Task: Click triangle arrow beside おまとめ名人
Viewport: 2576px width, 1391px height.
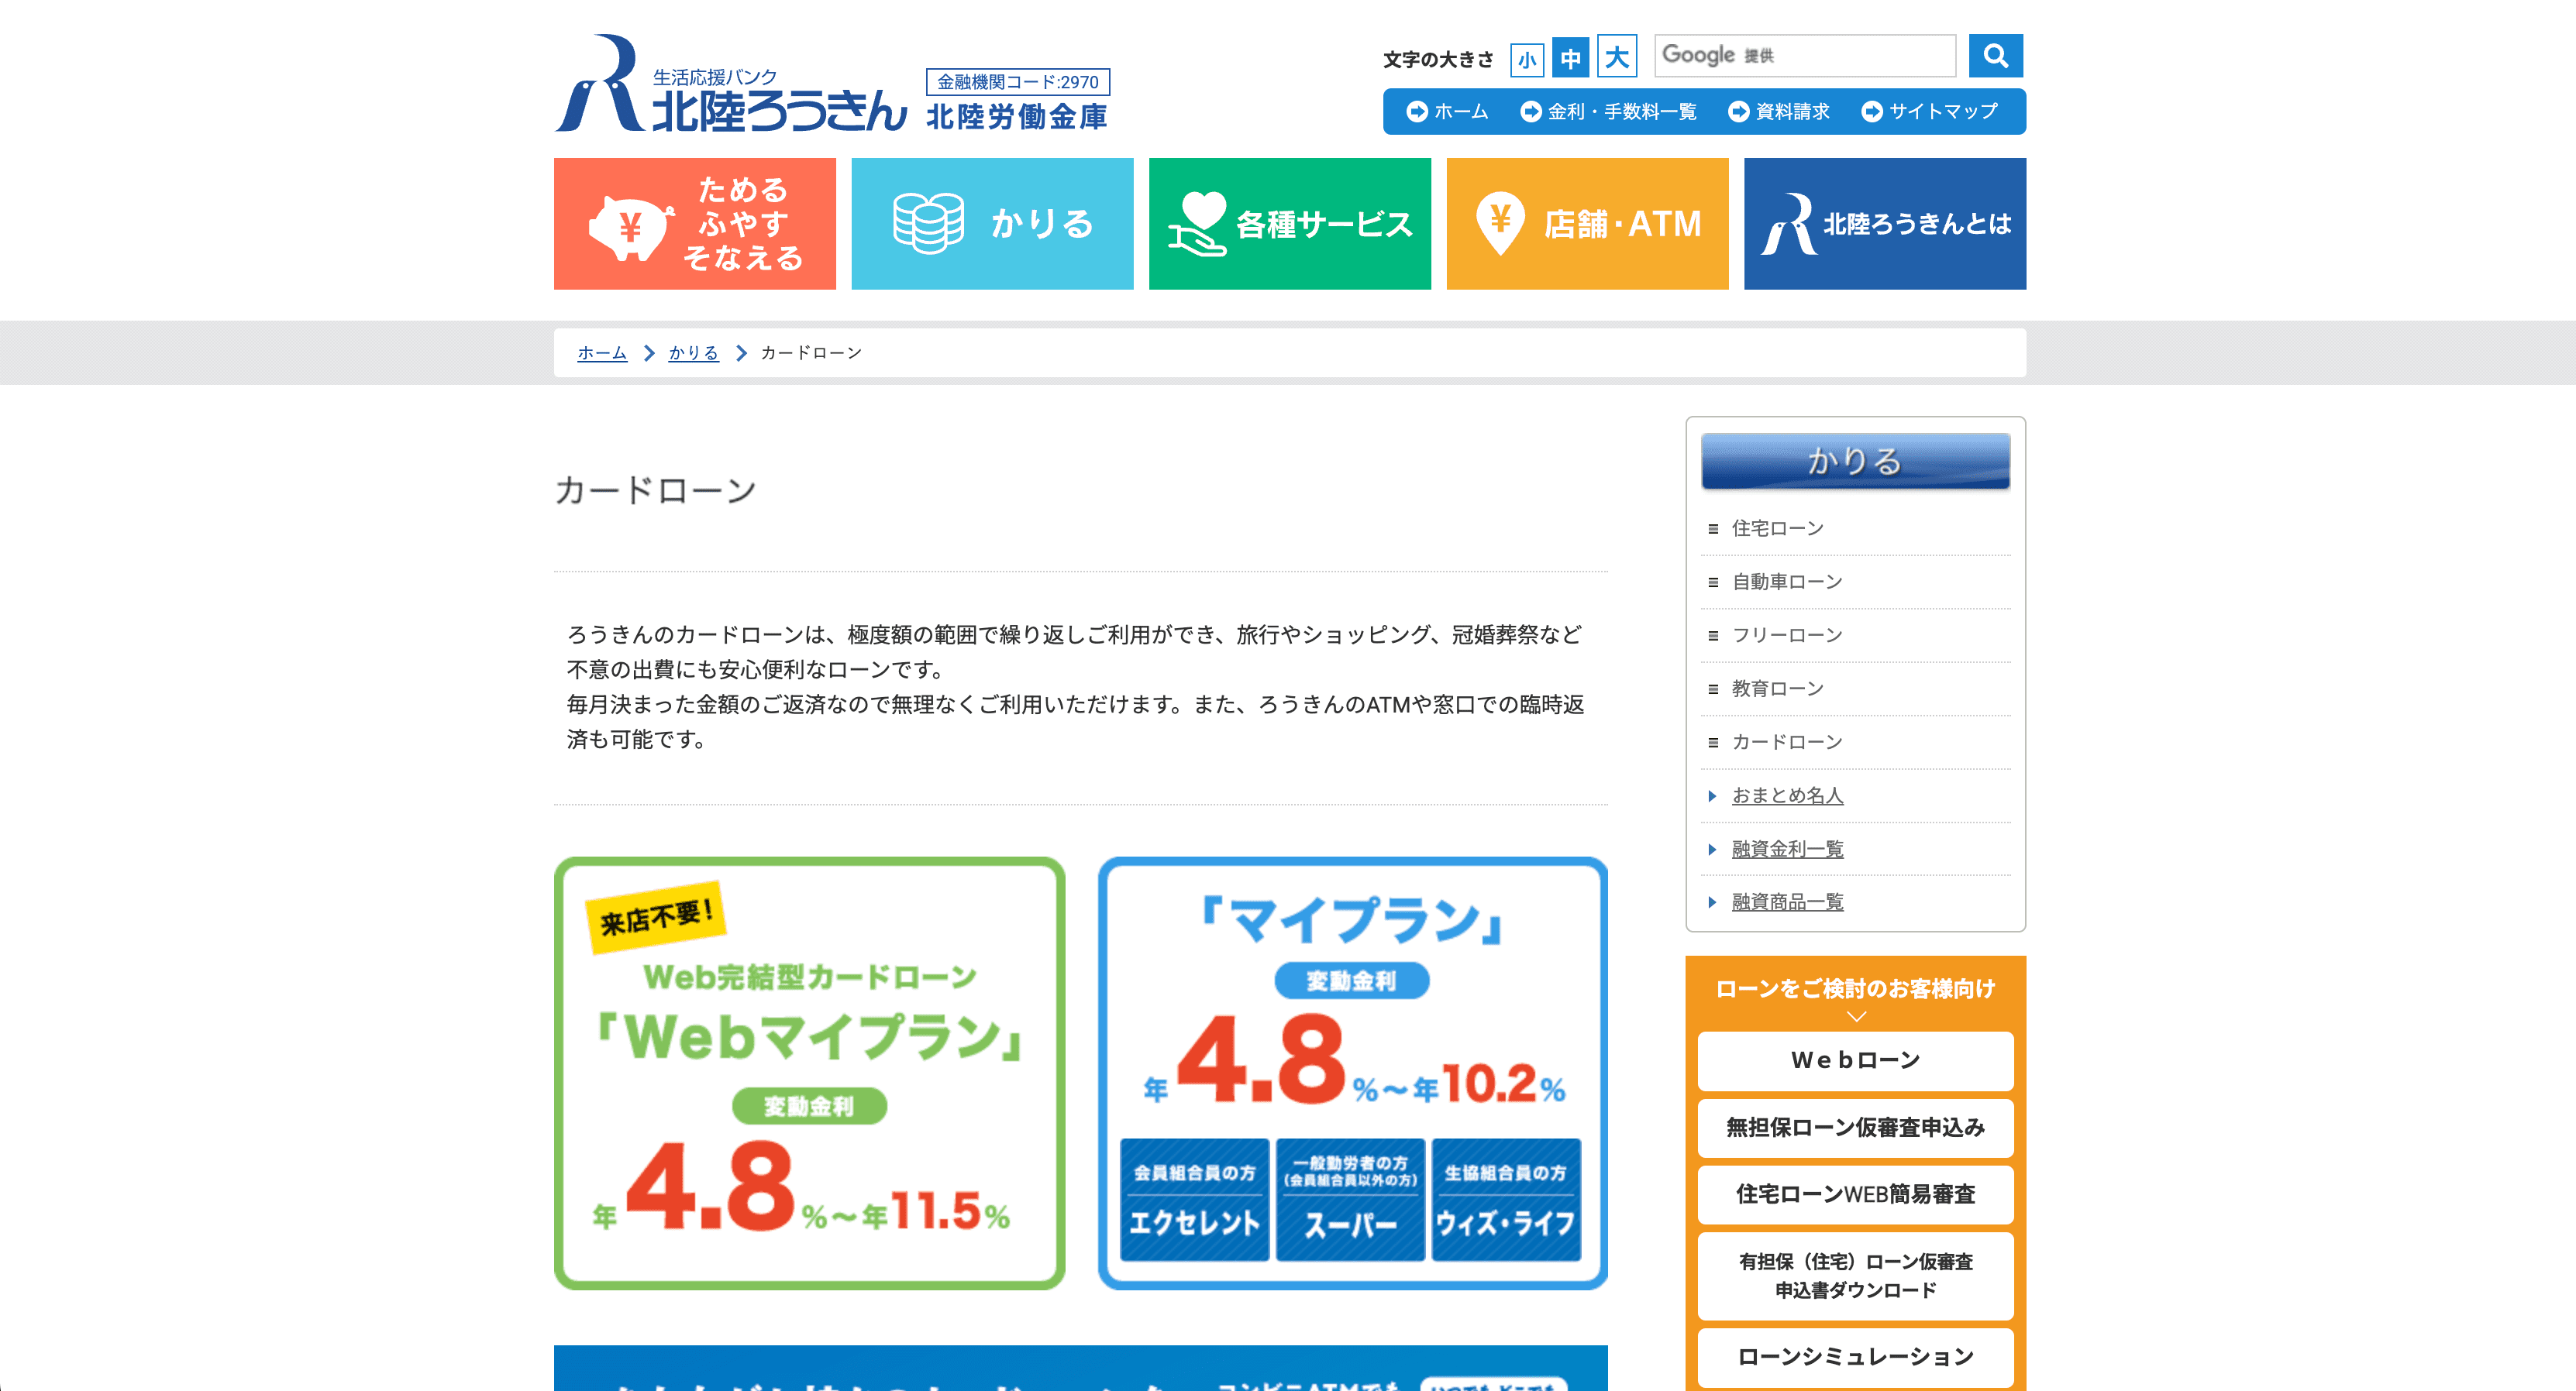Action: pyautogui.click(x=1712, y=796)
